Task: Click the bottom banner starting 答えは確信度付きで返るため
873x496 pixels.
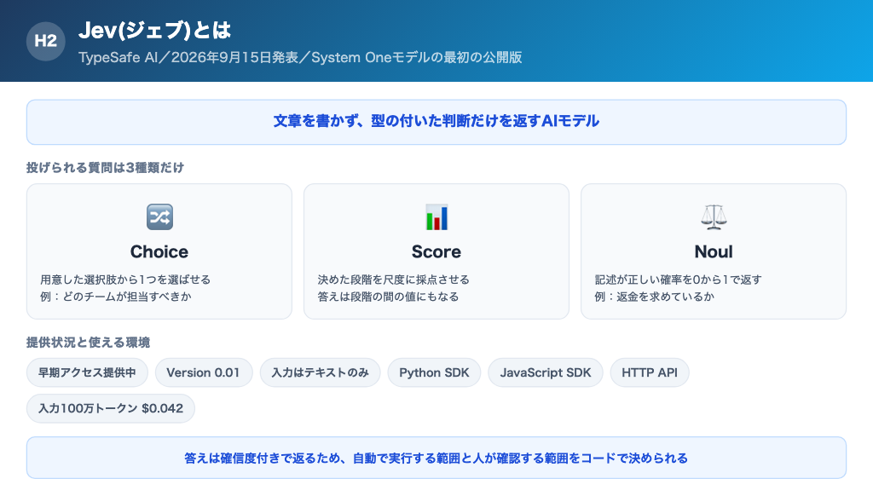Action: 436,458
